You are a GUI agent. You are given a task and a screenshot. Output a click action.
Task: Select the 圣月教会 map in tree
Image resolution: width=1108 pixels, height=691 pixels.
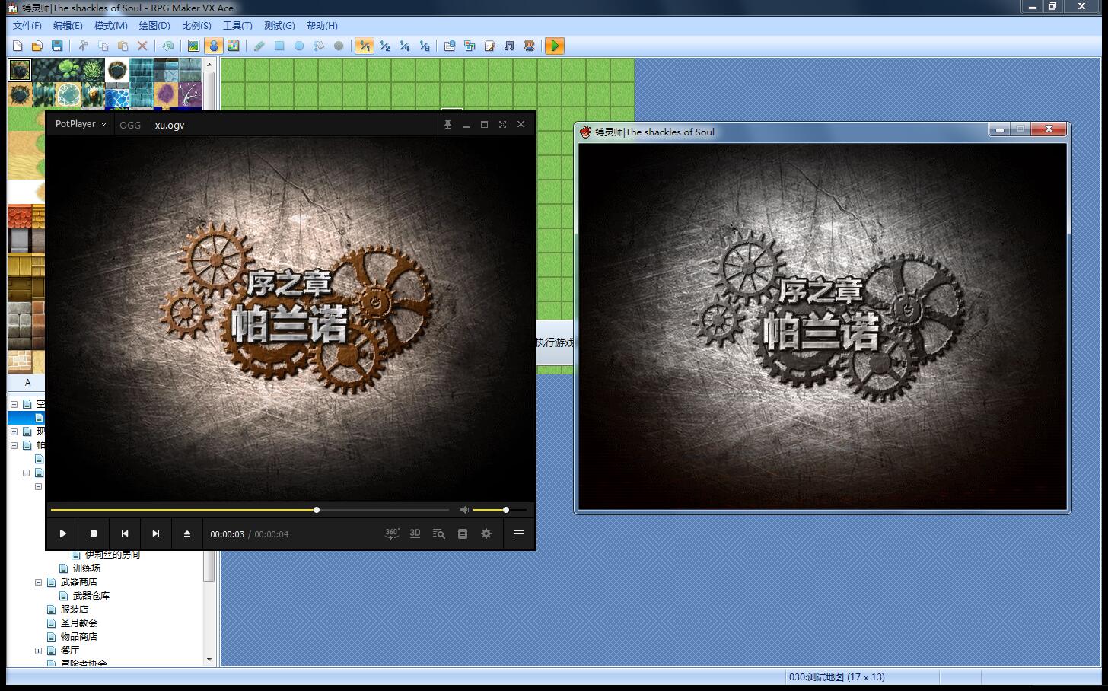click(79, 623)
